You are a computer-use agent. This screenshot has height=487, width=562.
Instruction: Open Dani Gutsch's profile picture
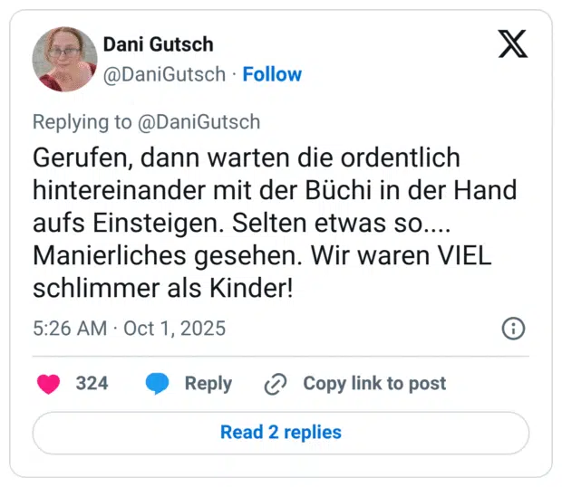point(64,59)
